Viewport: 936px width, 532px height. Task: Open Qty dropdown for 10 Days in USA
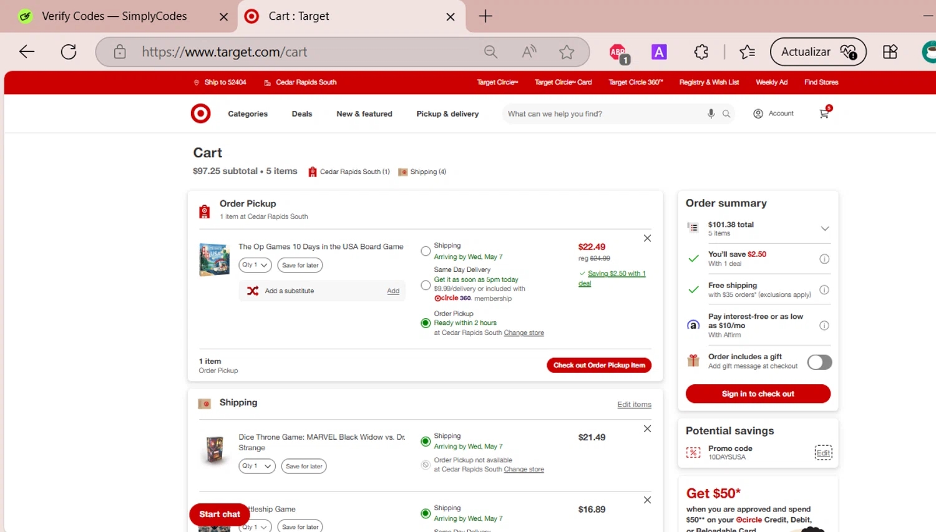coord(255,265)
